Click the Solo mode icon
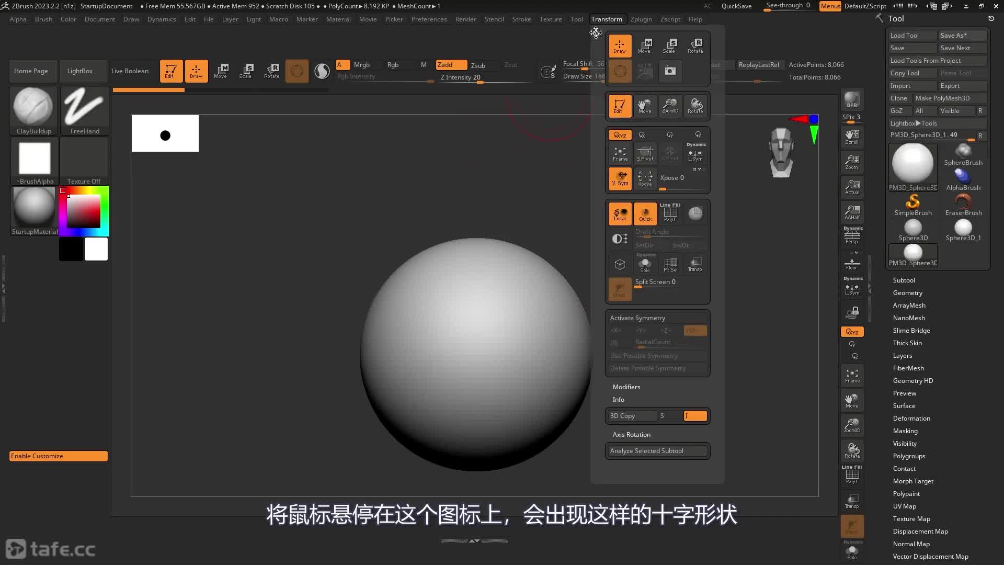Viewport: 1004px width, 565px height. point(645,264)
